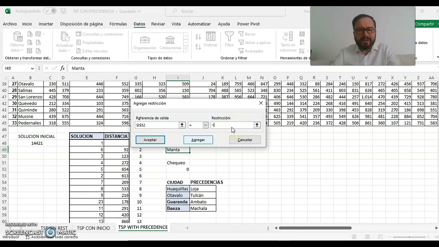This screenshot has height=247, width=439.
Task: Click the Propiedades ribbon command
Action: click(x=90, y=43)
